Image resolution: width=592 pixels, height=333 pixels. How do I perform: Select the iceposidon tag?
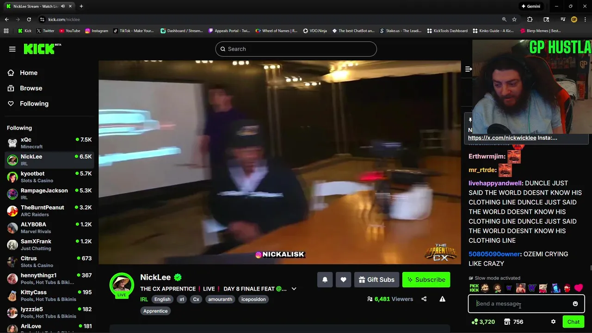click(253, 299)
